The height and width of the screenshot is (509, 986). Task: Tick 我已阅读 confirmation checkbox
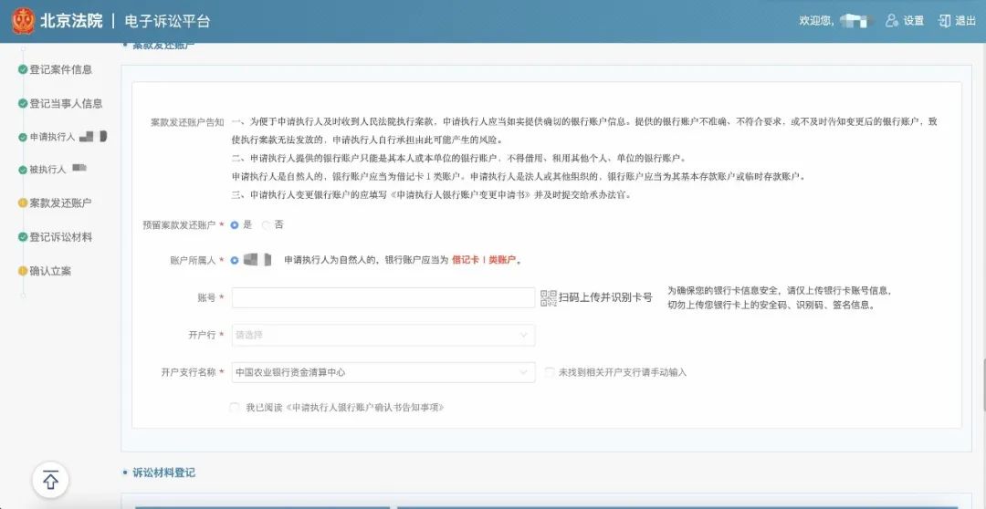(x=235, y=408)
